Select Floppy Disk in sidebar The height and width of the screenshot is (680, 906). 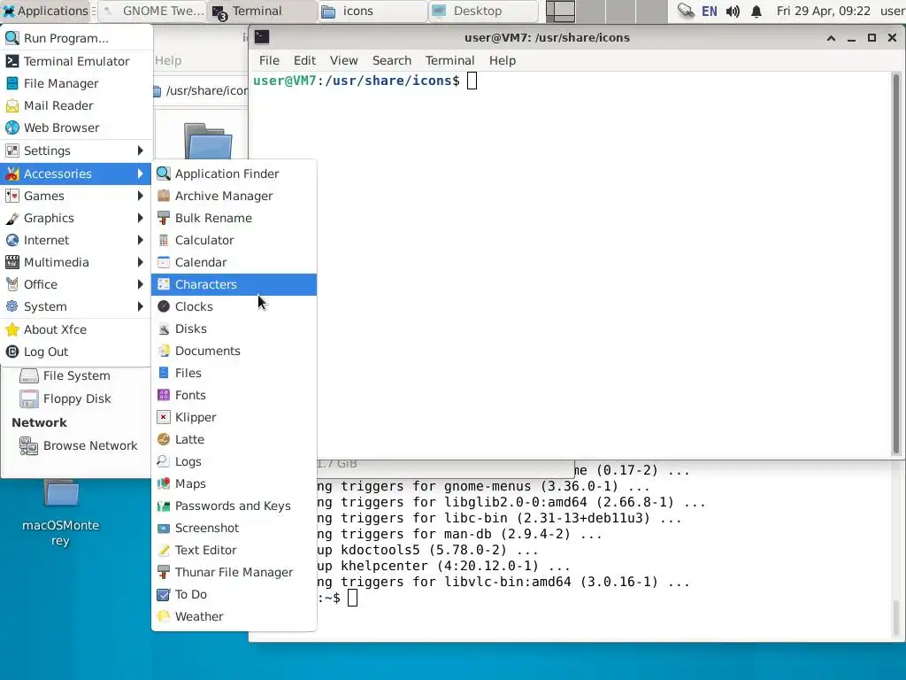76,399
